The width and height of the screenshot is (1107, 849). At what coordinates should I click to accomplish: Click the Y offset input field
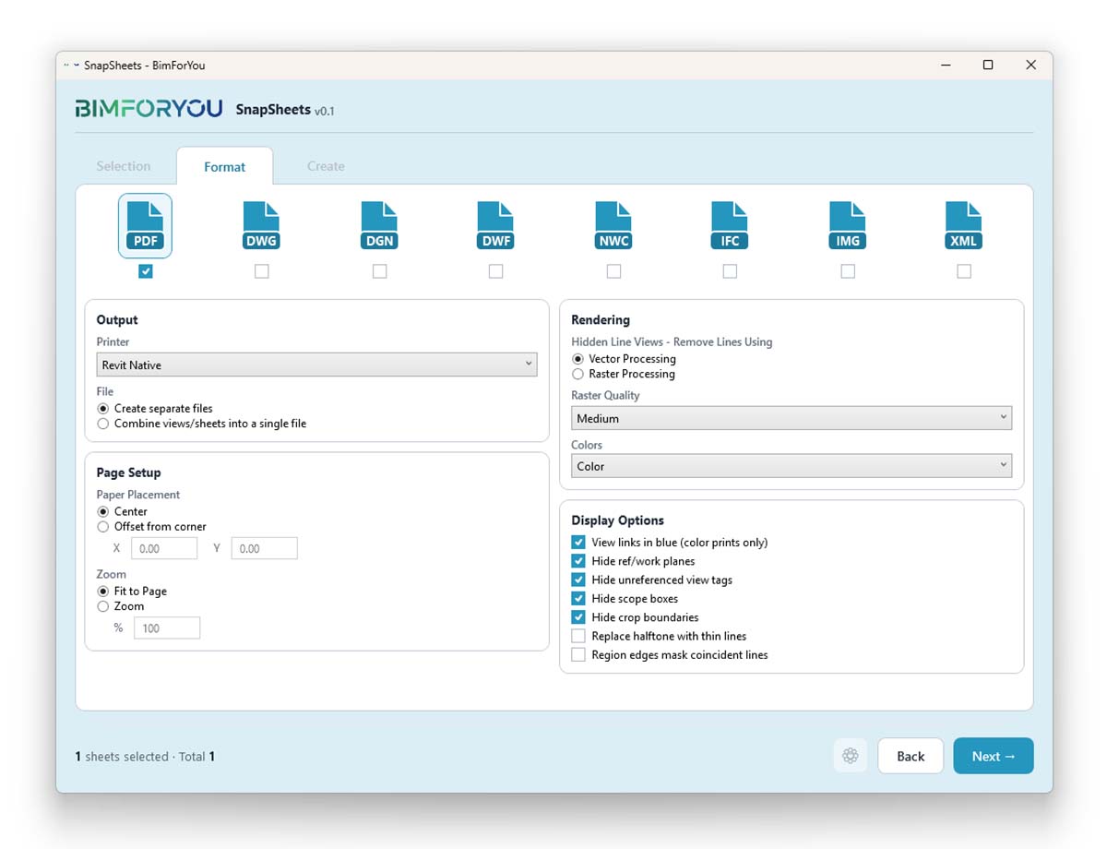[x=264, y=548]
